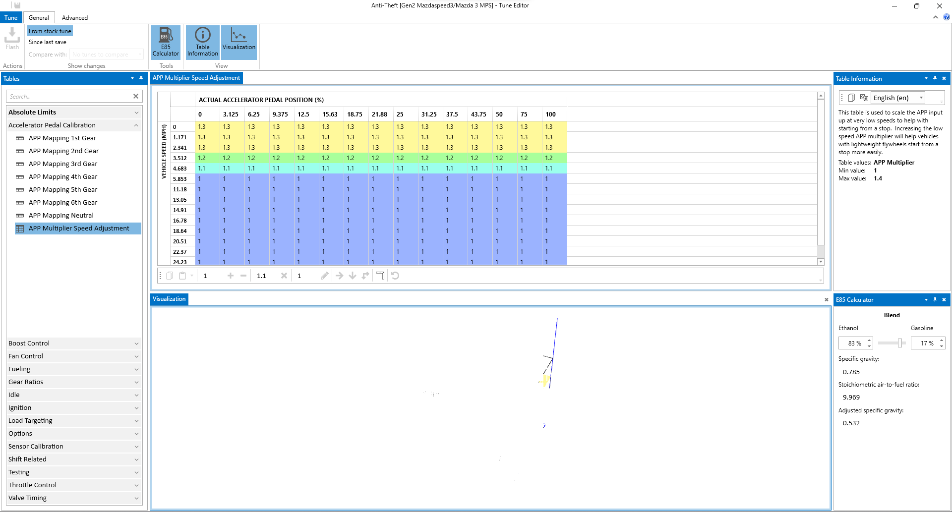Expand the Boost Control category
The height and width of the screenshot is (512, 952).
click(x=74, y=343)
